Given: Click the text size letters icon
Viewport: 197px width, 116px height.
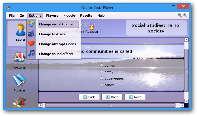Looking at the screenshot, I should click(31, 34).
